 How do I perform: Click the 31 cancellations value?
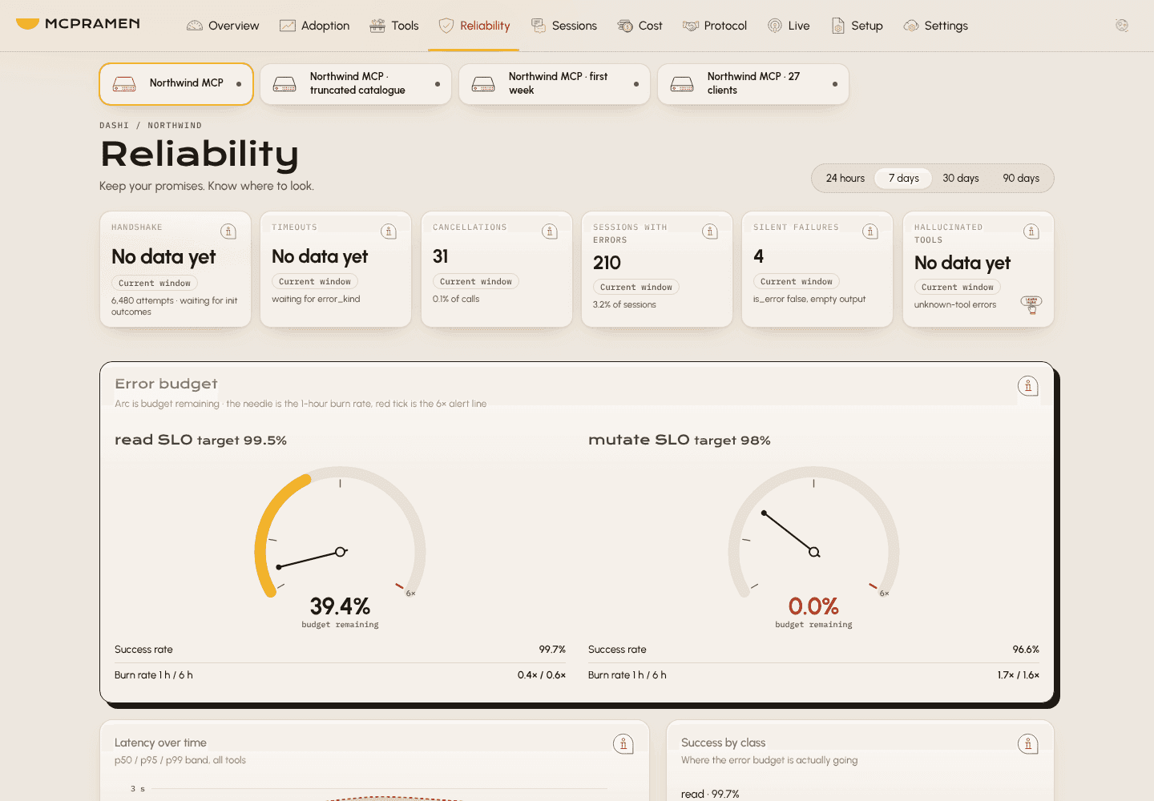pyautogui.click(x=441, y=256)
